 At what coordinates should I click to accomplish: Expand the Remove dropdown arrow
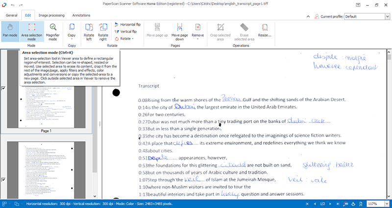[x=198, y=39]
